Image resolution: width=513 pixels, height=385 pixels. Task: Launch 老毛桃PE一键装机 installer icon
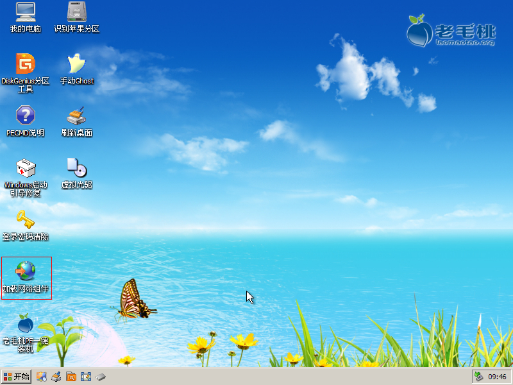pyautogui.click(x=26, y=325)
